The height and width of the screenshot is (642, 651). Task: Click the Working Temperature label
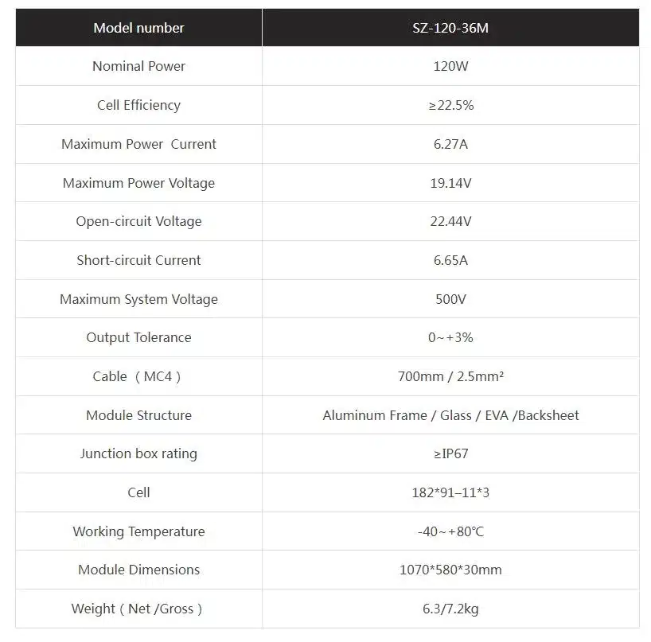coord(138,531)
